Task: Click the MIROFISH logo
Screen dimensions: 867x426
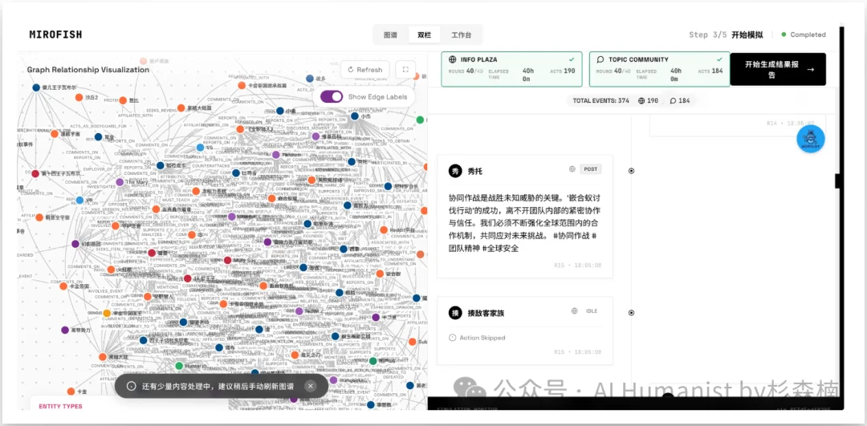Action: [55, 34]
